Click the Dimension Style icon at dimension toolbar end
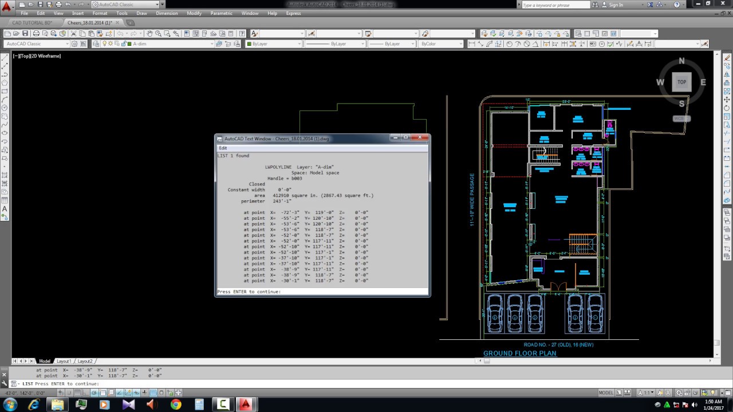This screenshot has width=733, height=412. point(705,43)
